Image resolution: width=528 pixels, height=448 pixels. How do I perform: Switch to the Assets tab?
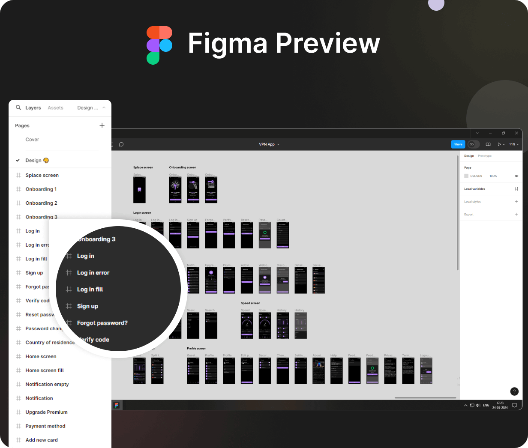[x=55, y=108]
